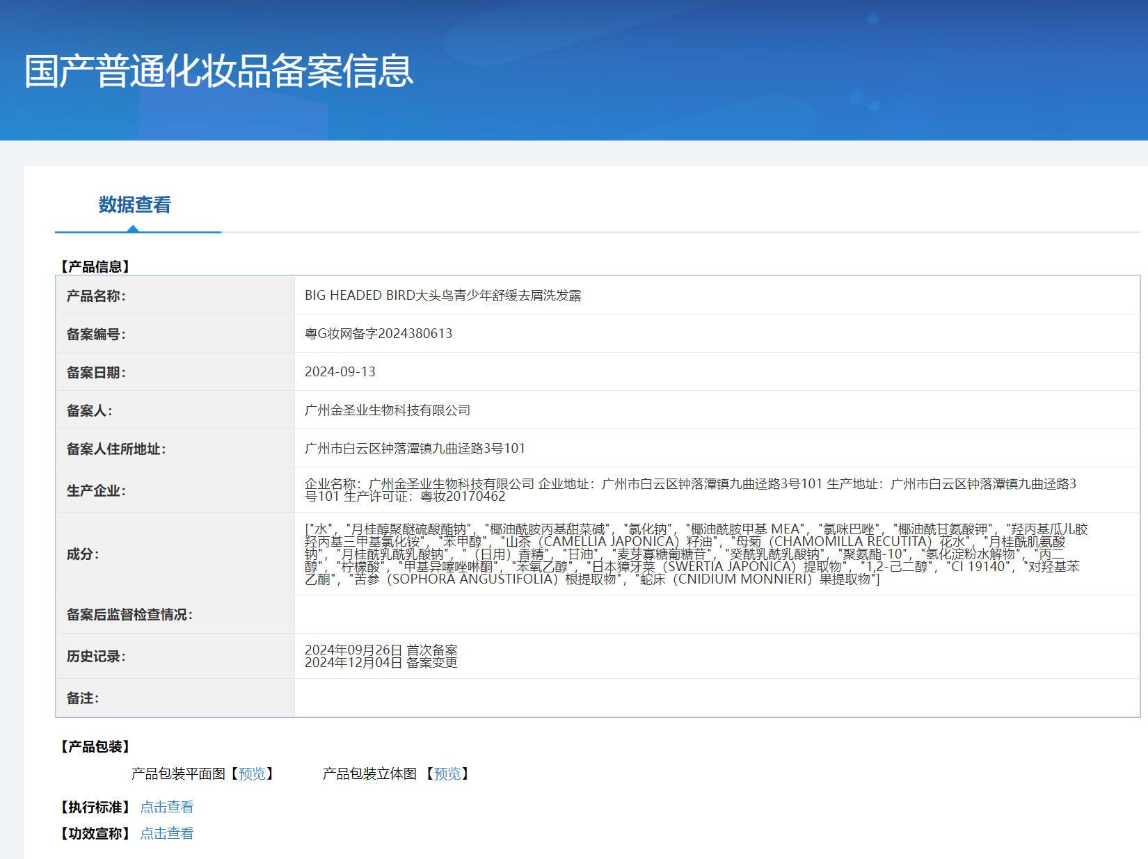Viewport: 1148px width, 859px height.
Task: Click the 备案人 company name value
Action: (x=388, y=410)
